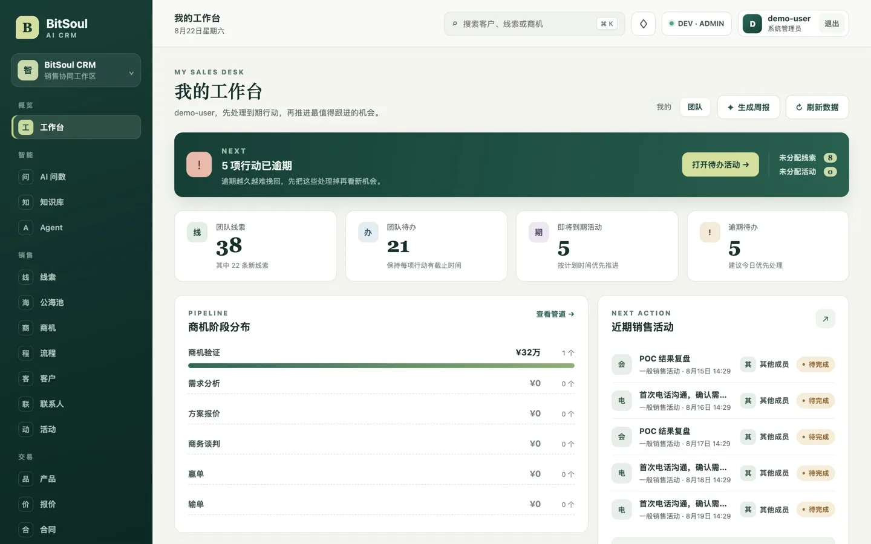Viewport: 871px width, 544px height.
Task: Open 公海池 in the sidebar
Action: tap(76, 303)
